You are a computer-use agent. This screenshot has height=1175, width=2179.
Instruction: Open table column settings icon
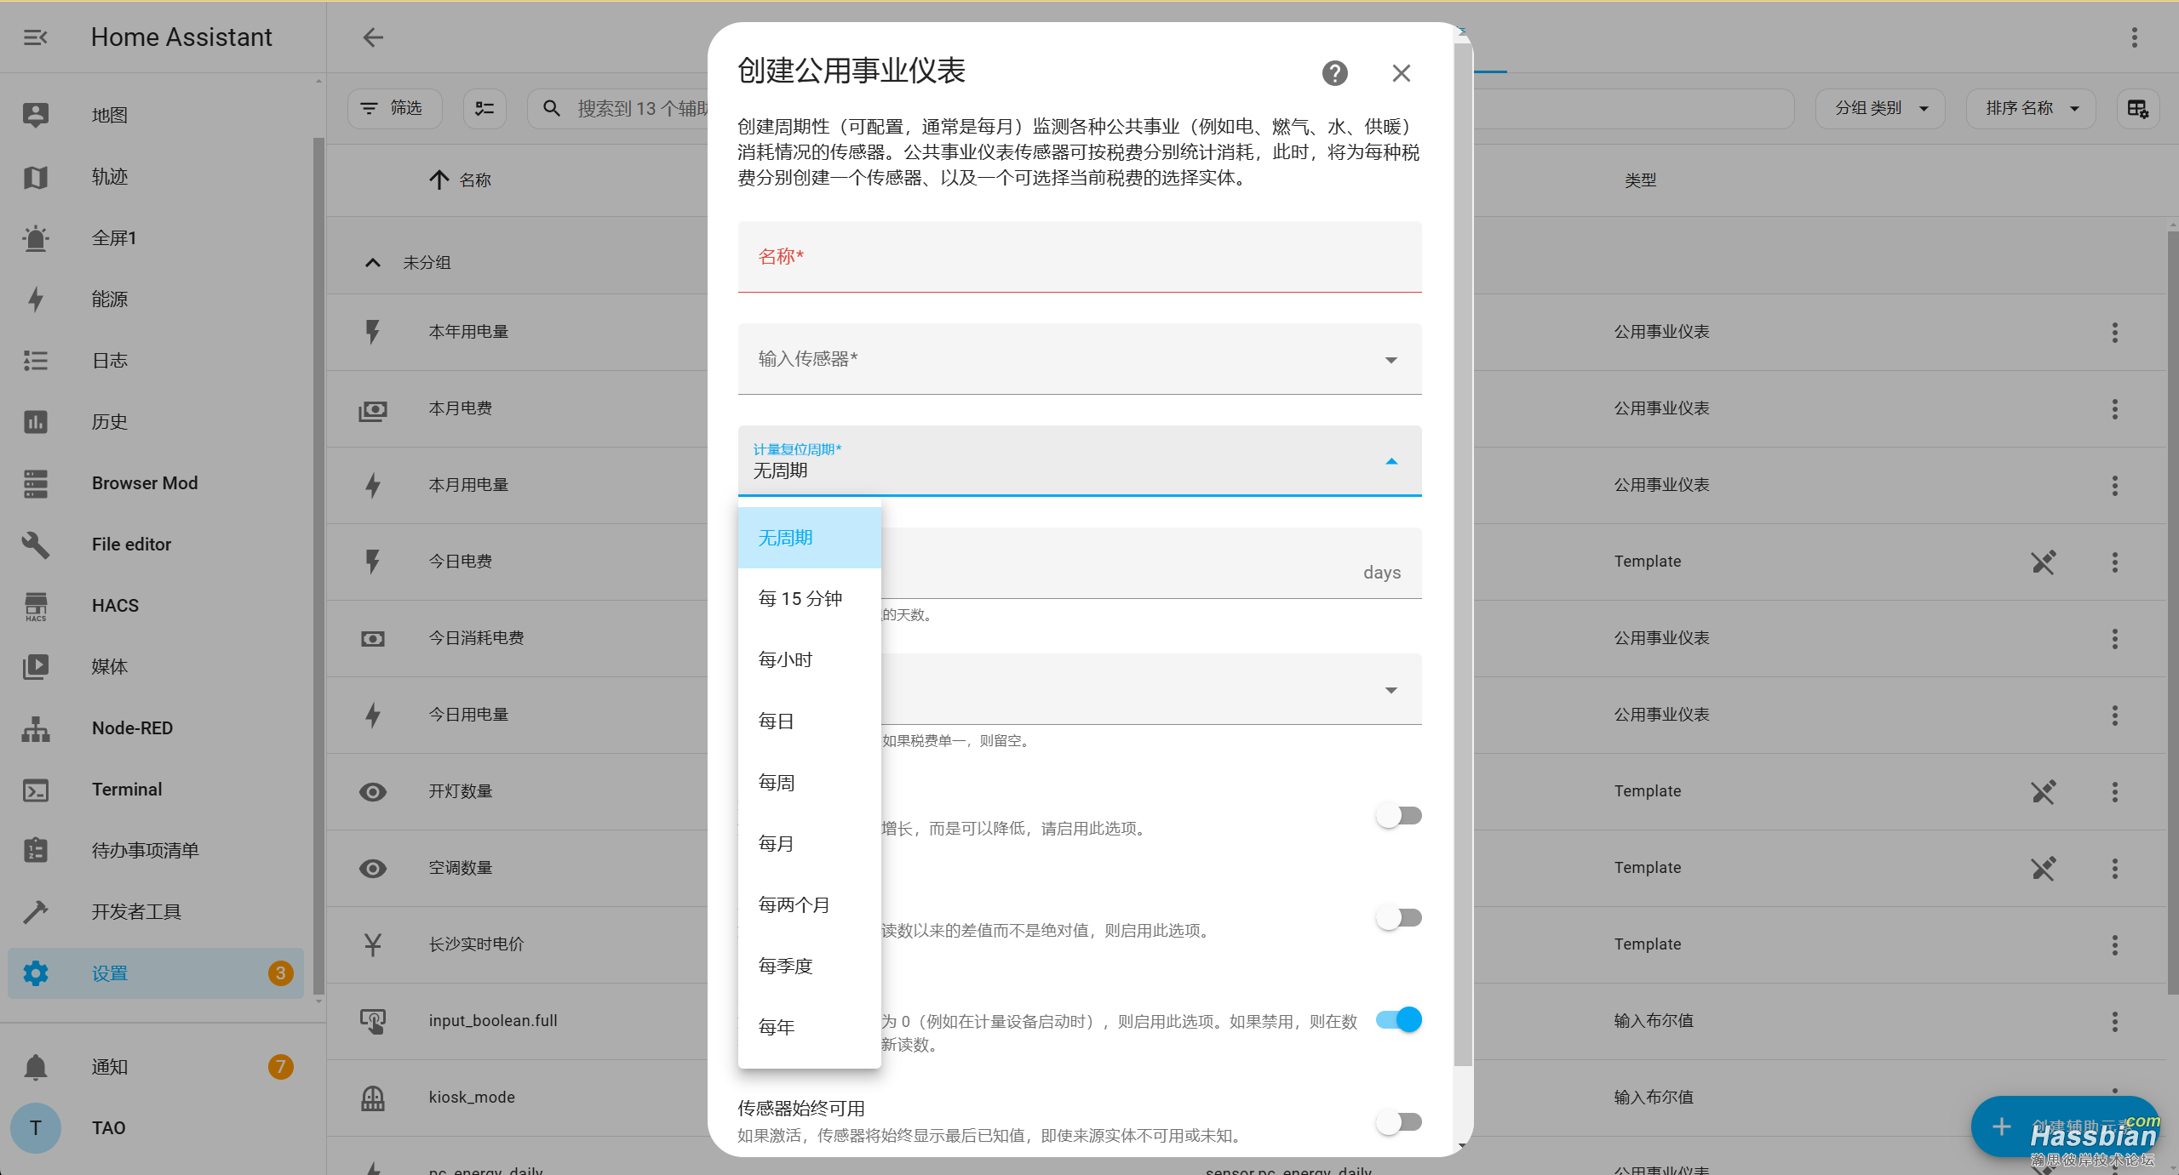tap(2137, 108)
